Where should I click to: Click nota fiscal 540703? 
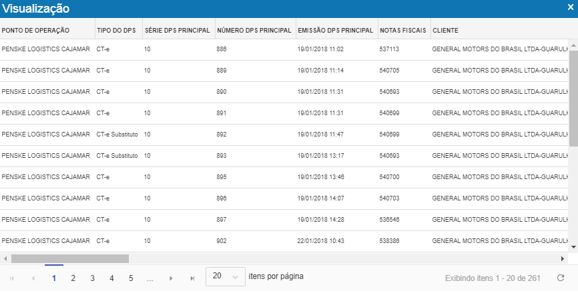click(389, 198)
